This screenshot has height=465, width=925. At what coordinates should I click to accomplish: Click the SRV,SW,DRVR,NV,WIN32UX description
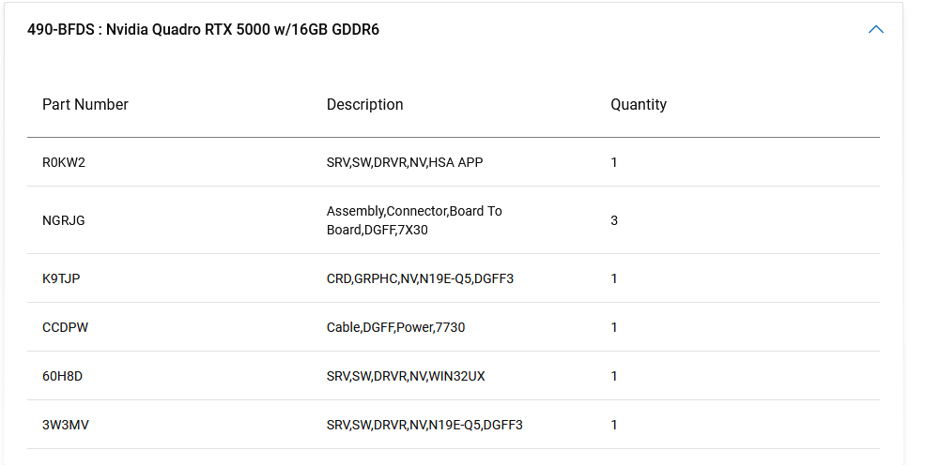[406, 376]
